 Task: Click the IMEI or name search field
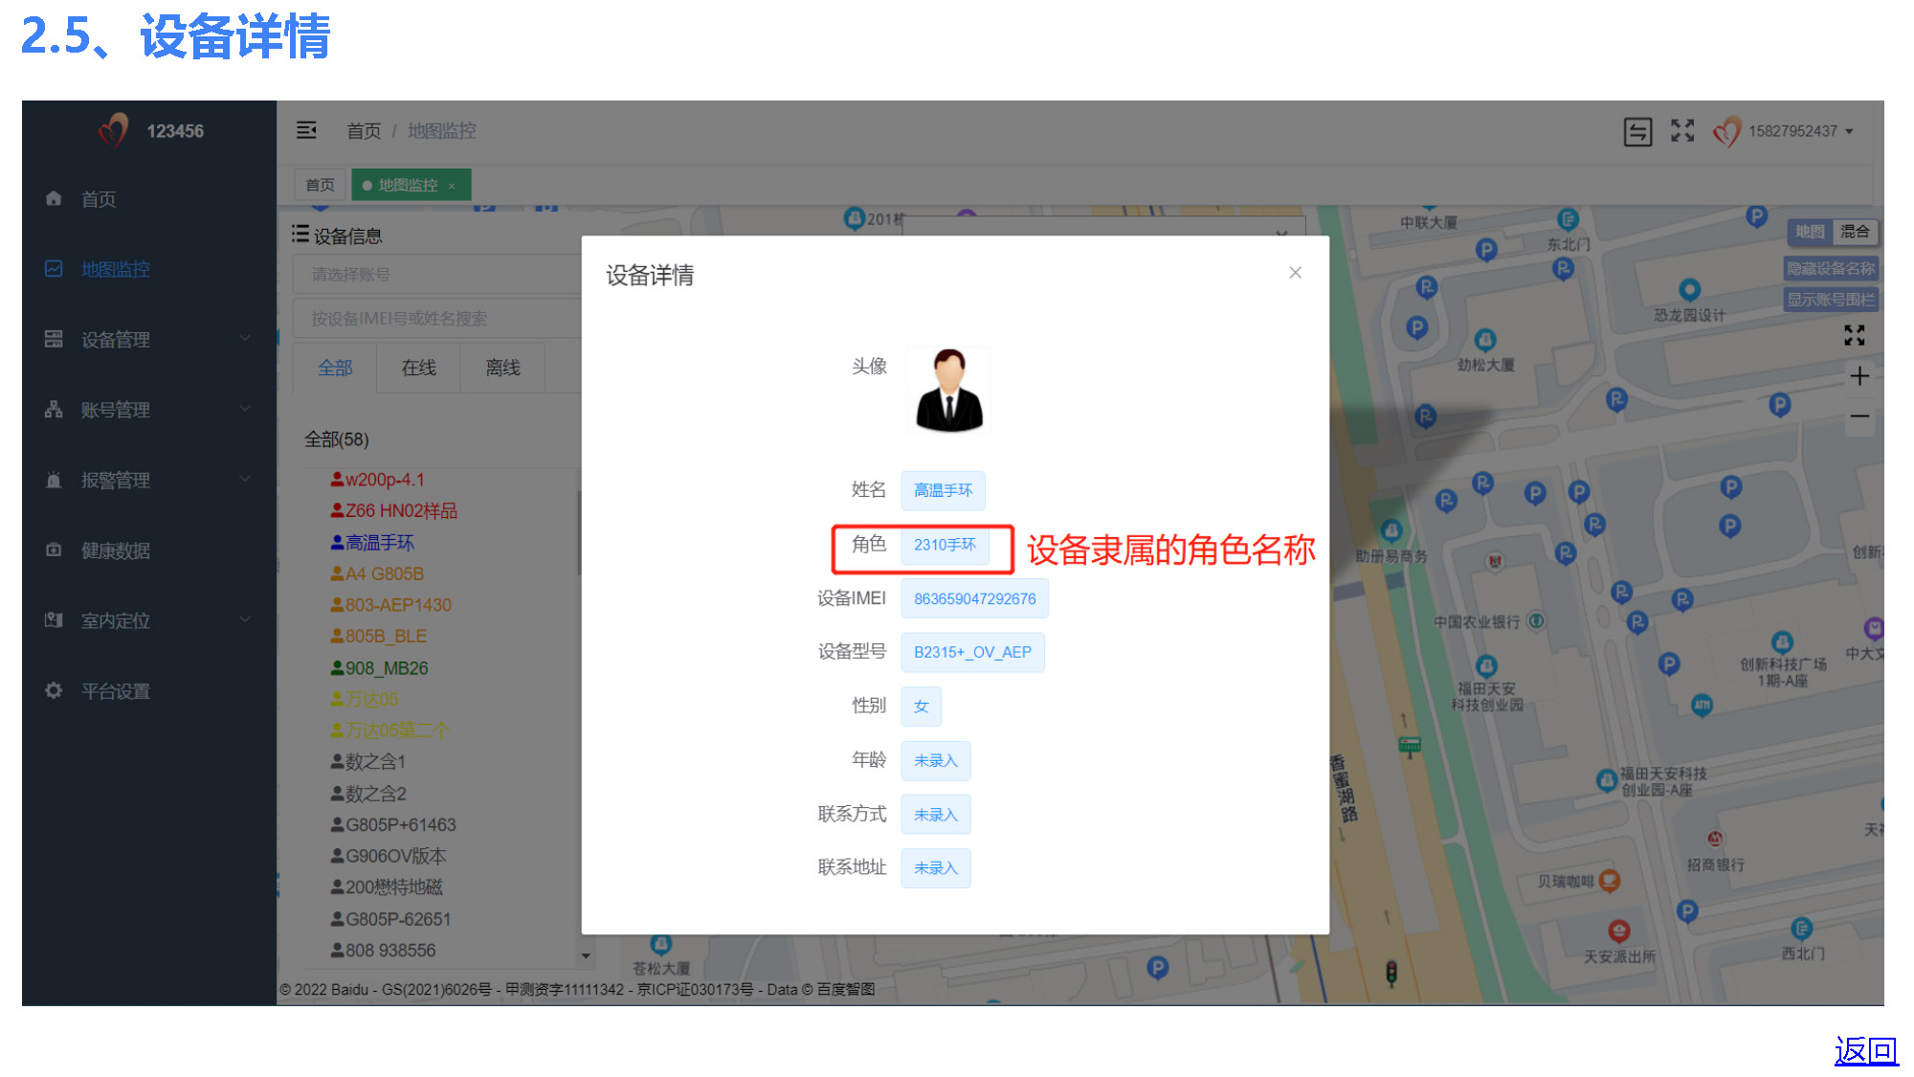[436, 319]
